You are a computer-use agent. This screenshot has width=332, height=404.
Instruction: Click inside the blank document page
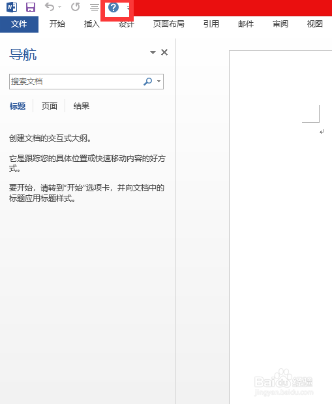[280, 226]
